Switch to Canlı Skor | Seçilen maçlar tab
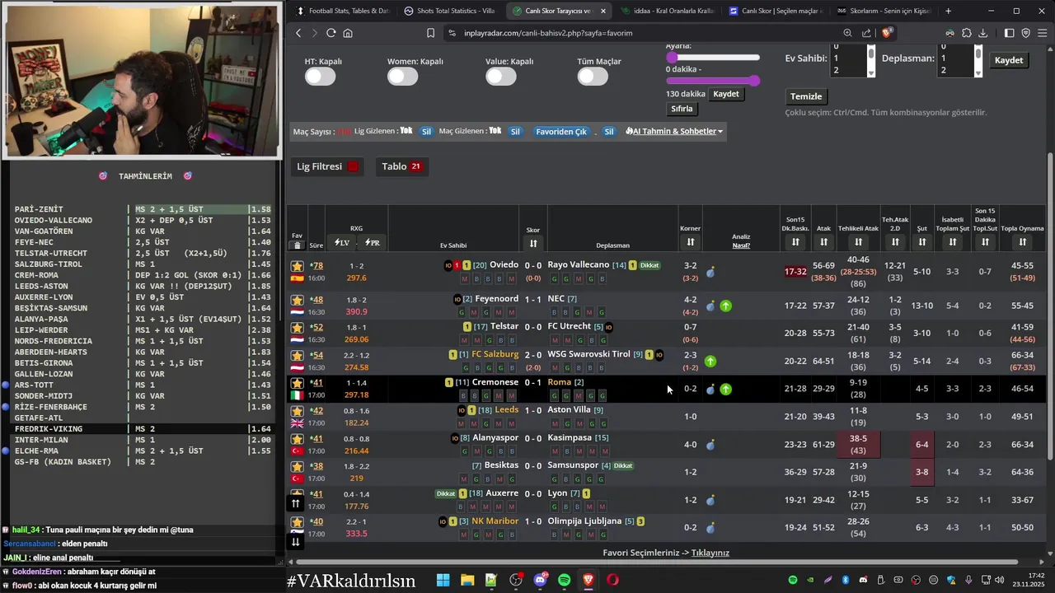 775,11
